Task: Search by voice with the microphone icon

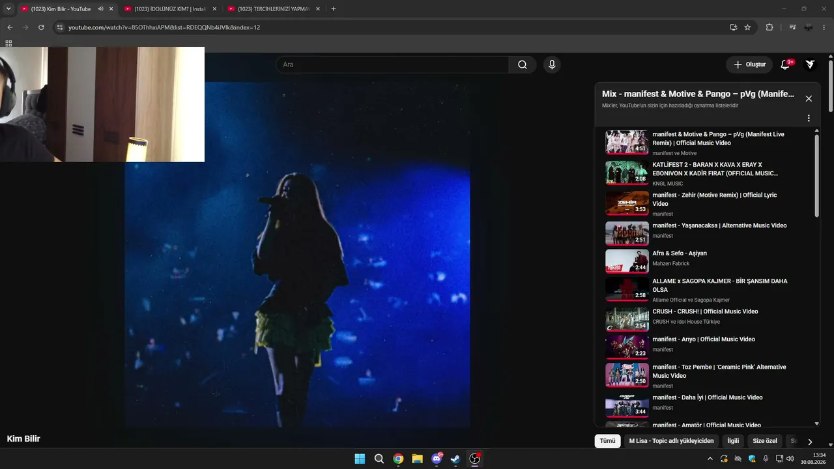Action: pos(552,64)
